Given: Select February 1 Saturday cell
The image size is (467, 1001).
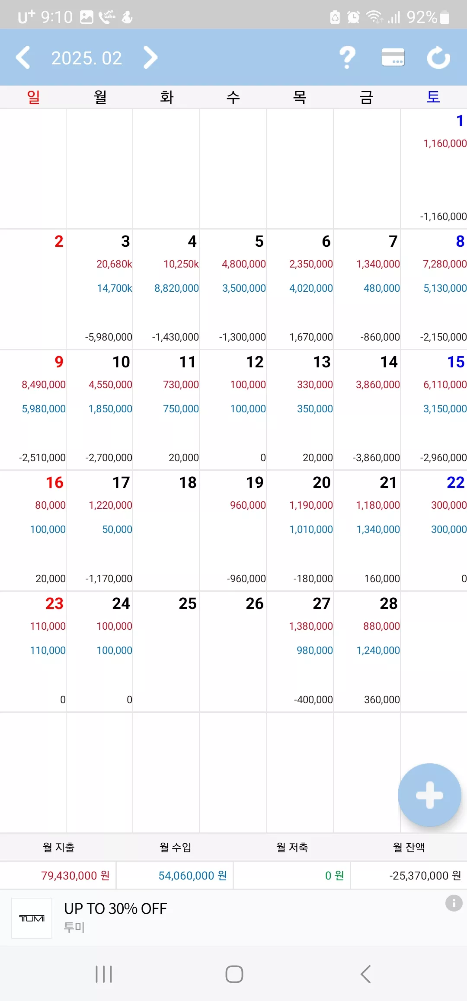Looking at the screenshot, I should coord(434,169).
